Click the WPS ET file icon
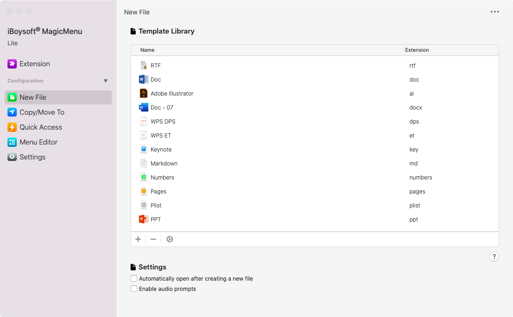 (x=144, y=136)
